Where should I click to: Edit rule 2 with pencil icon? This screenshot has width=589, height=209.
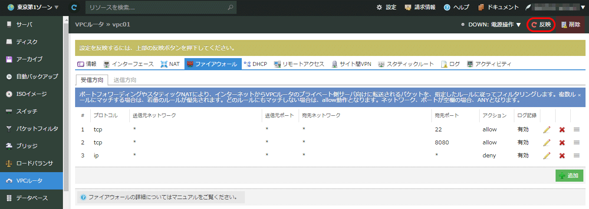(546, 143)
